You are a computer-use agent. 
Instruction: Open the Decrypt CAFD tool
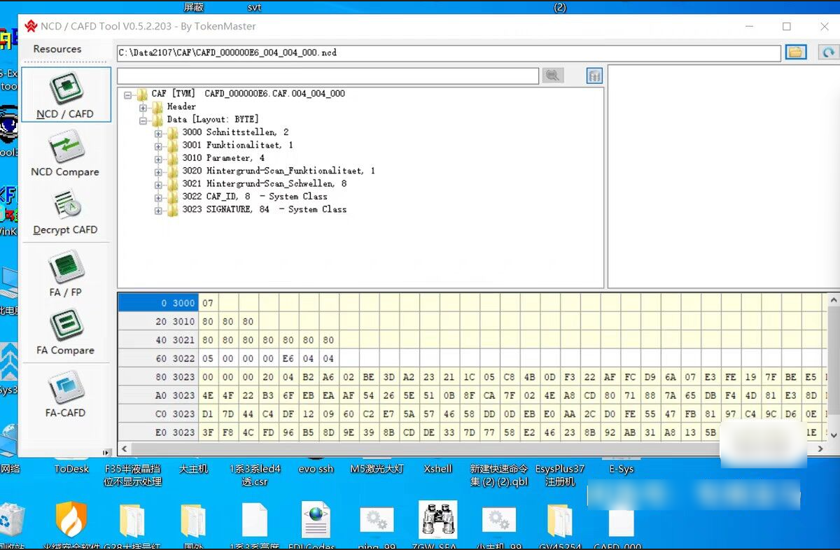pyautogui.click(x=66, y=213)
